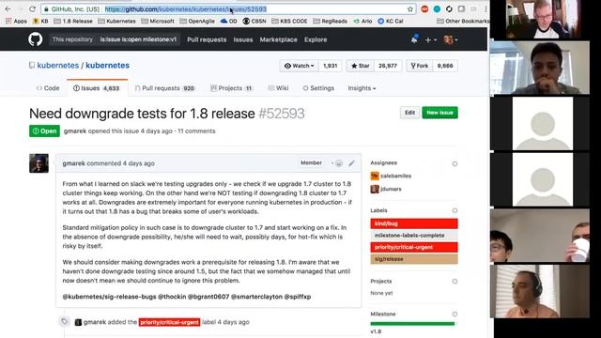Switch to the Issues repository tab
Viewport: 601px width, 338px height.
96,88
